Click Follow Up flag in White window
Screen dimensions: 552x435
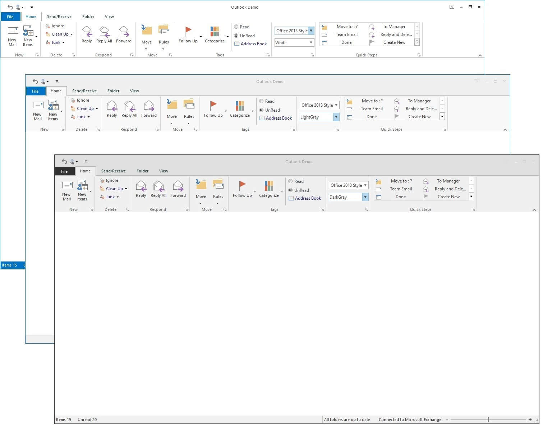(x=188, y=31)
